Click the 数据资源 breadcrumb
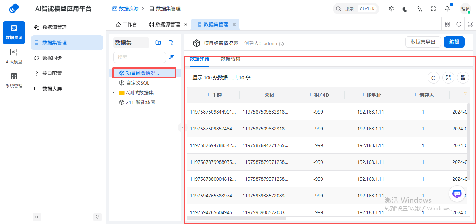Screen dimensions: 476x224 (125, 9)
